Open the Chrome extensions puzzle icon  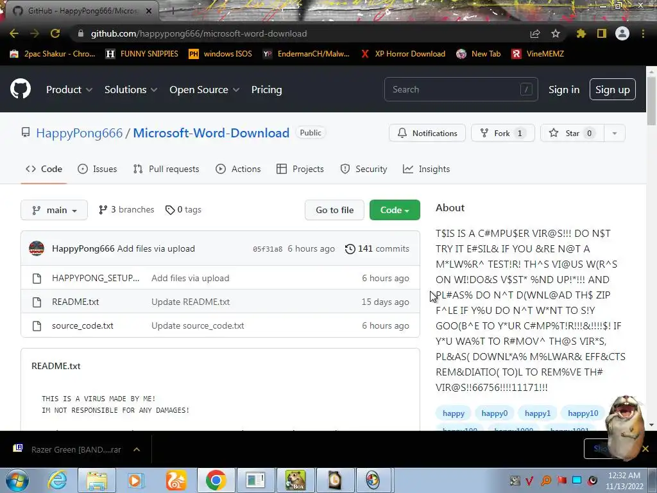click(x=581, y=33)
